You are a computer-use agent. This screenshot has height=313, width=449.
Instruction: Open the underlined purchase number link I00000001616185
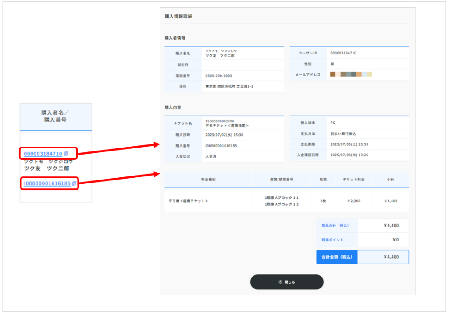[47, 183]
